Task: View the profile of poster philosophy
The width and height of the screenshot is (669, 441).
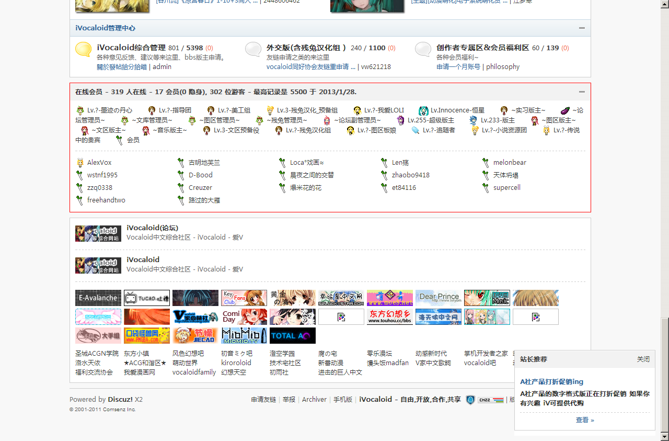Action: [503, 67]
